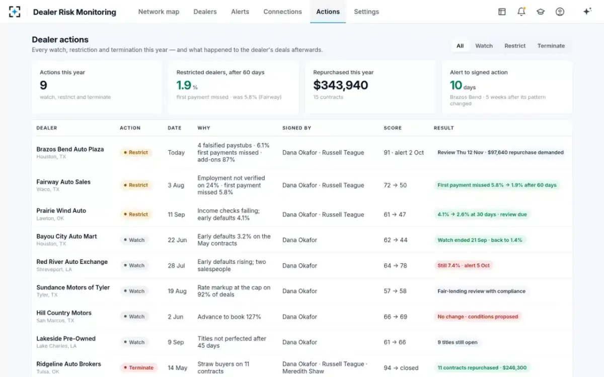Click the SIGNED BY column header

[296, 128]
